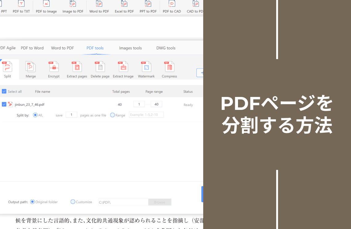Select the Compress tool
This screenshot has height=229, width=351.
coord(169,69)
